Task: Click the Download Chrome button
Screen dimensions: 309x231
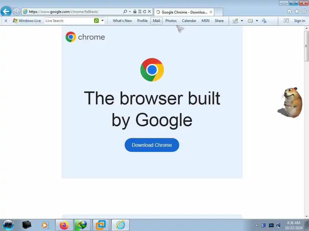Action: pyautogui.click(x=152, y=145)
